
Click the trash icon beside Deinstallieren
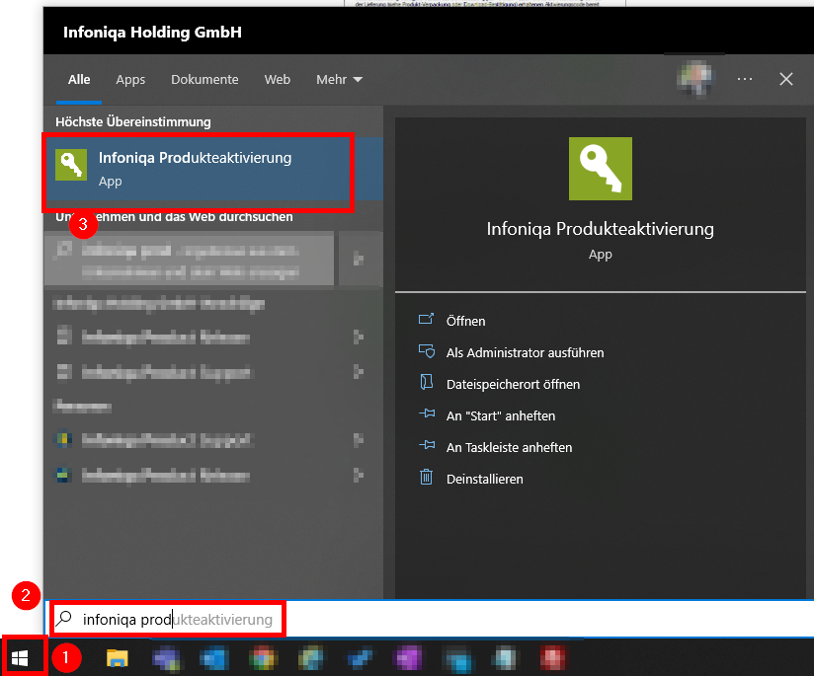(426, 477)
